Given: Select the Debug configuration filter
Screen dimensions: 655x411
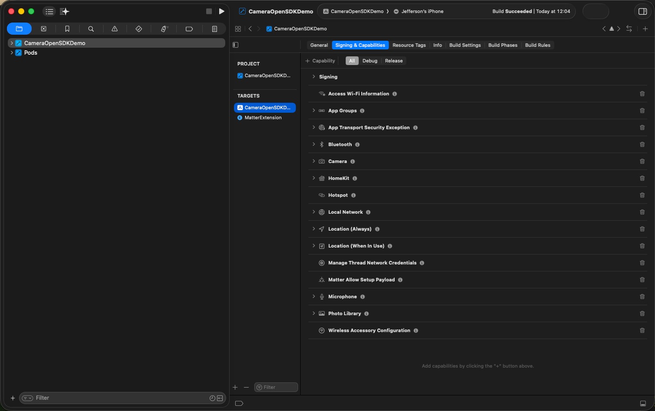Looking at the screenshot, I should [x=370, y=61].
